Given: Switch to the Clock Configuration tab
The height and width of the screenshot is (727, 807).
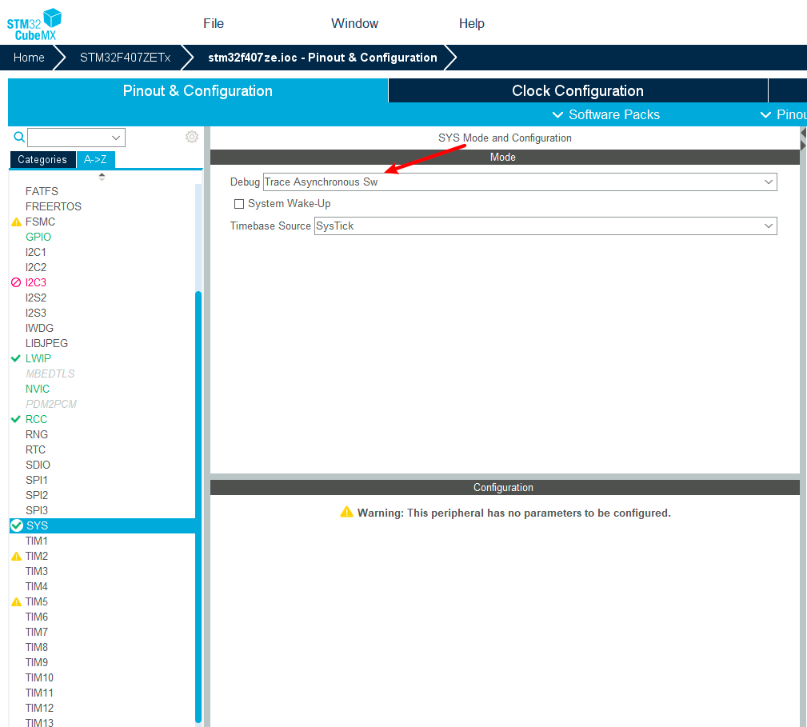Looking at the screenshot, I should tap(577, 90).
